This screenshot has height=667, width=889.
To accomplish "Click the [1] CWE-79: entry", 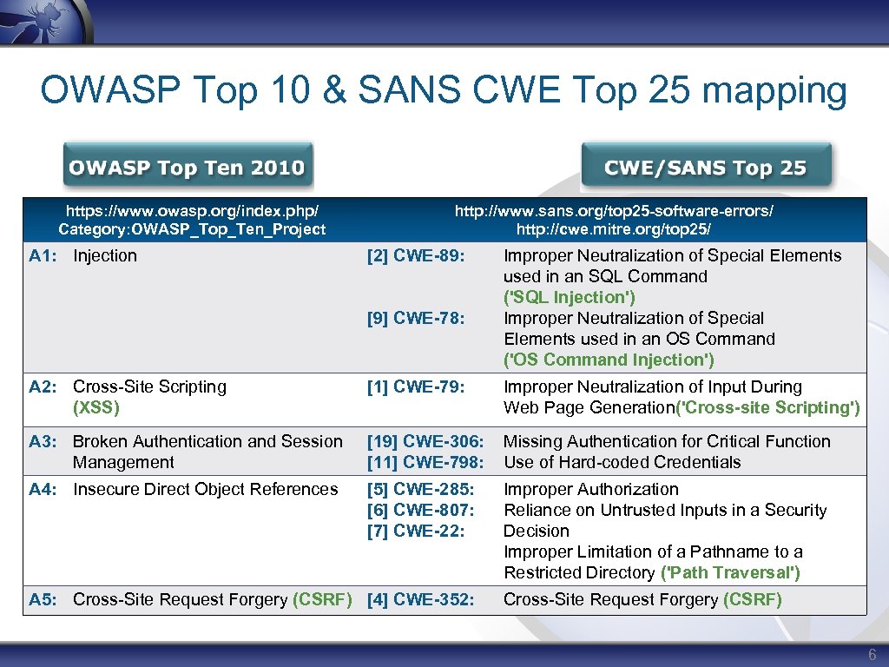I will click(x=416, y=386).
